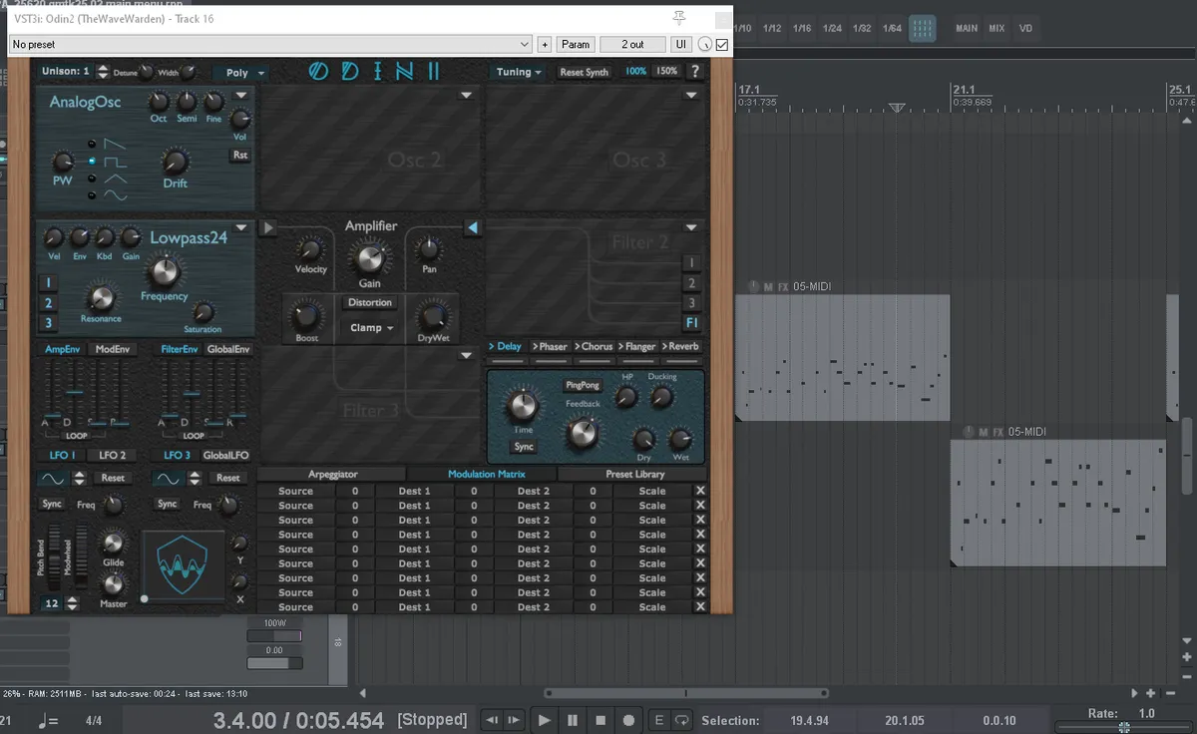Adjust the playback Rate slider
Image resolution: width=1197 pixels, height=734 pixels.
coord(1125,727)
